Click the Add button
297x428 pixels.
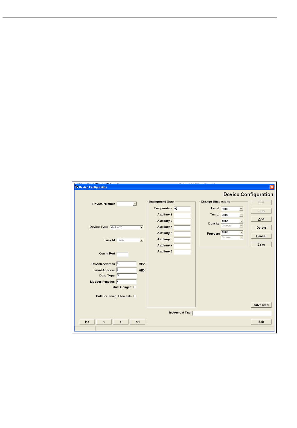[x=261, y=219]
